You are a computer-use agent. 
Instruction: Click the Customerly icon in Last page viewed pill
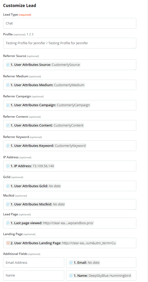coord(8,223)
